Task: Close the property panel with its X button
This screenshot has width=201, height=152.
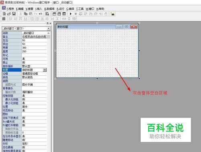Action: pyautogui.click(x=50, y=23)
